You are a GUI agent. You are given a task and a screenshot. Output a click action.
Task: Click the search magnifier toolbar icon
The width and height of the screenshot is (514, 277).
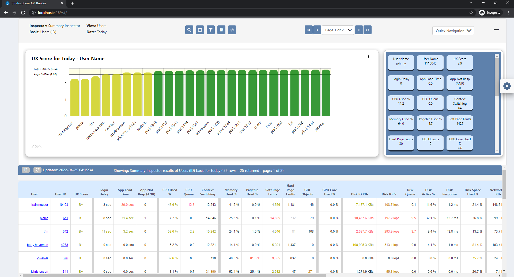[189, 30]
